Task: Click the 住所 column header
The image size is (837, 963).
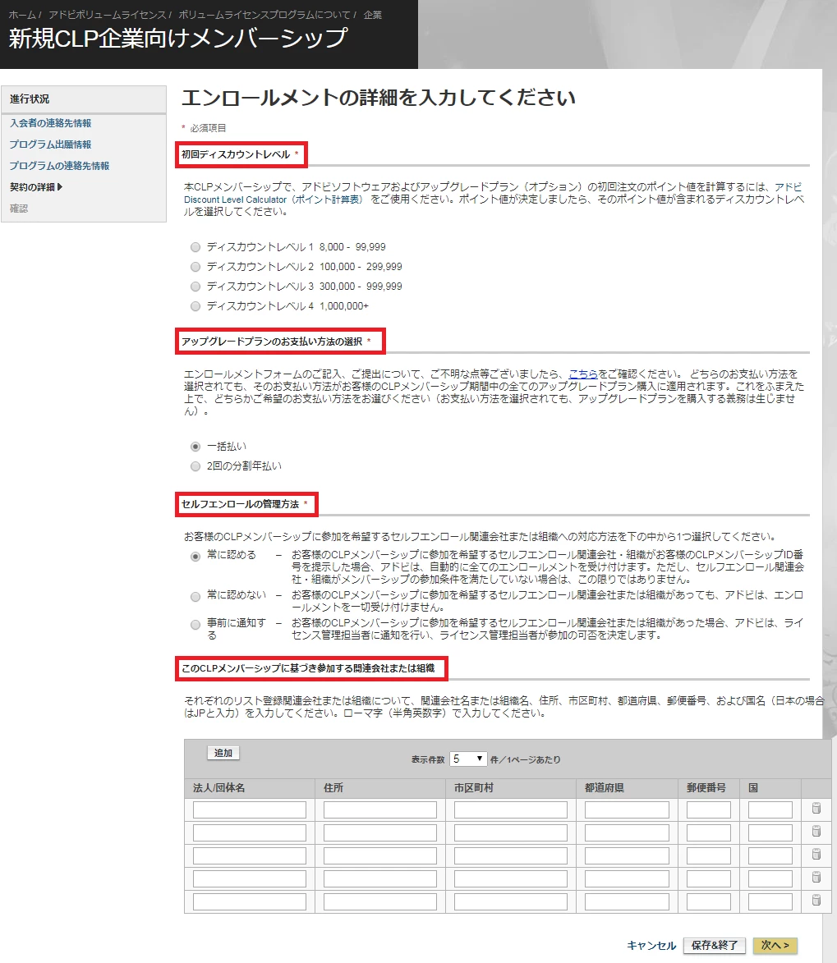Action: [x=333, y=788]
